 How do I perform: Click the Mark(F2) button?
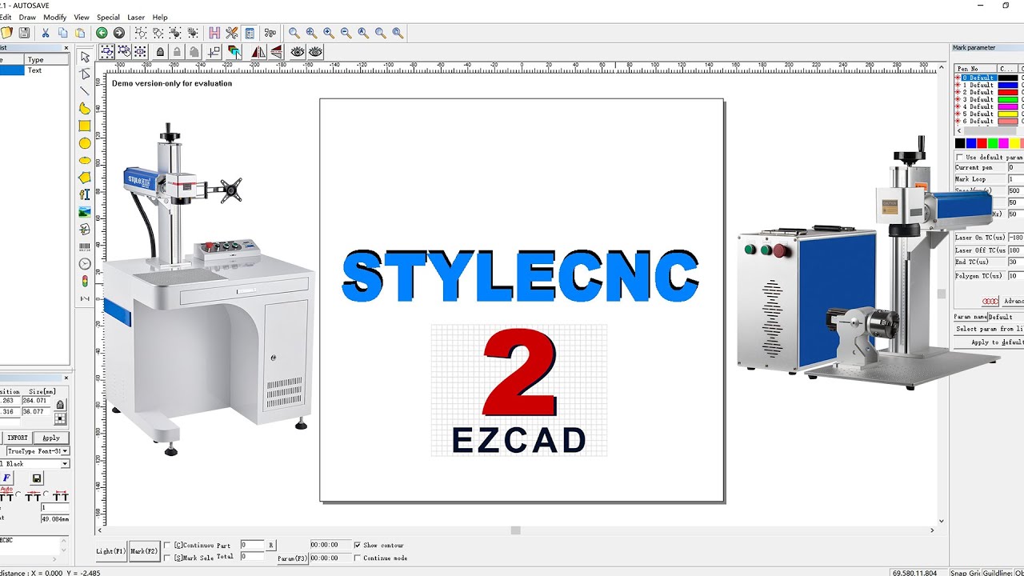[x=144, y=551]
